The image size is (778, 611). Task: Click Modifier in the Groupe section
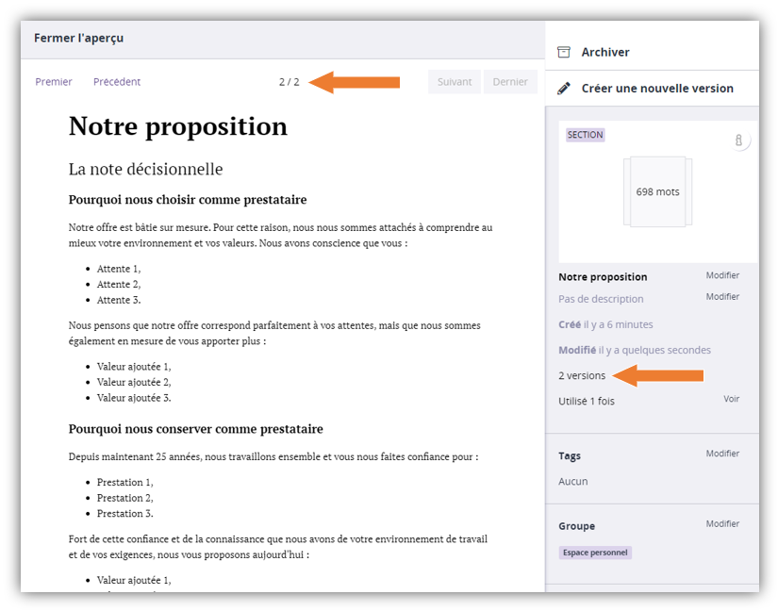pyautogui.click(x=722, y=524)
